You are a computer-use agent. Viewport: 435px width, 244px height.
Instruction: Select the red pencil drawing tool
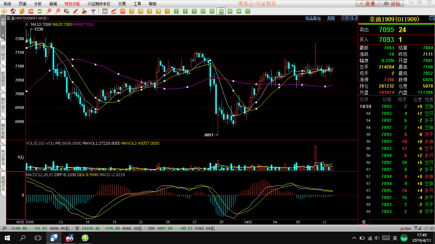point(76,11)
